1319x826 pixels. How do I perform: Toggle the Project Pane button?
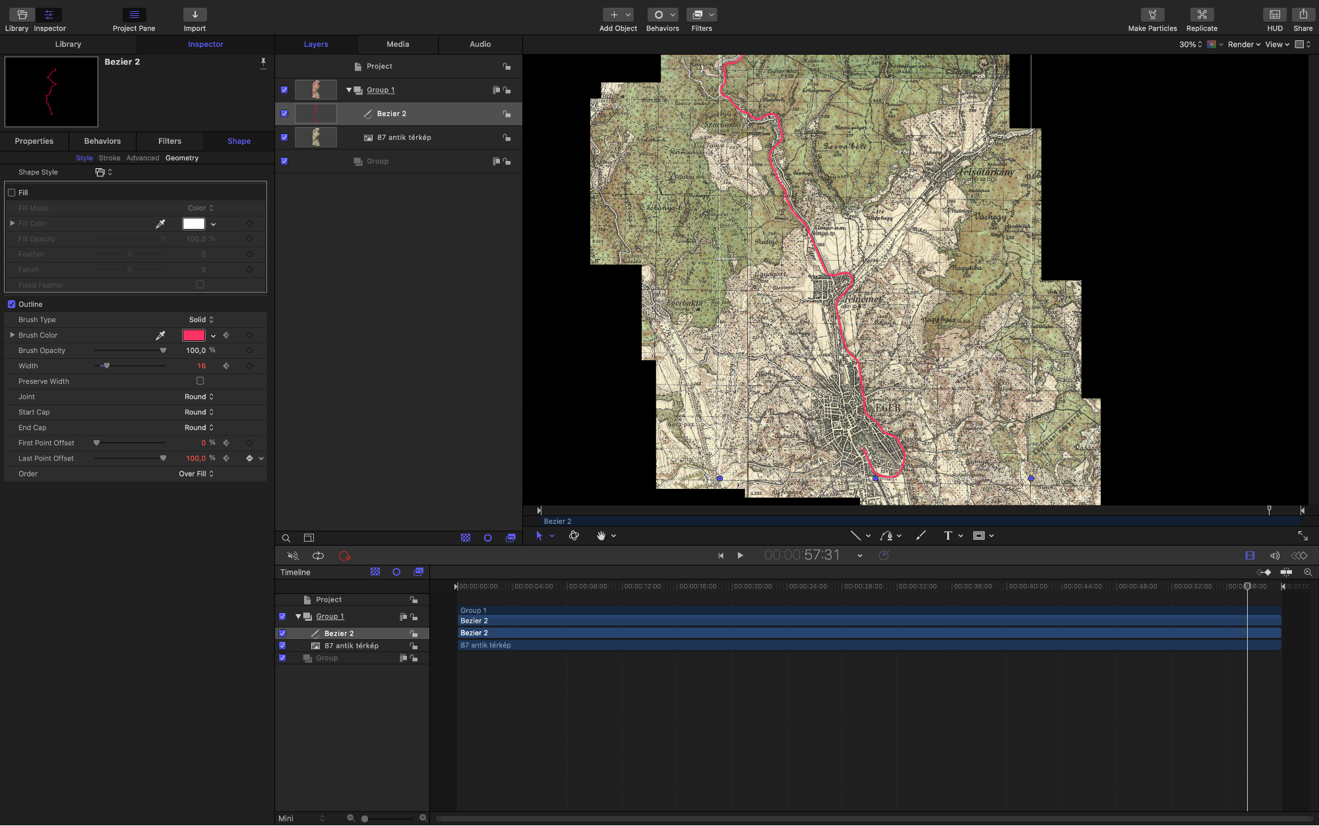click(x=134, y=15)
